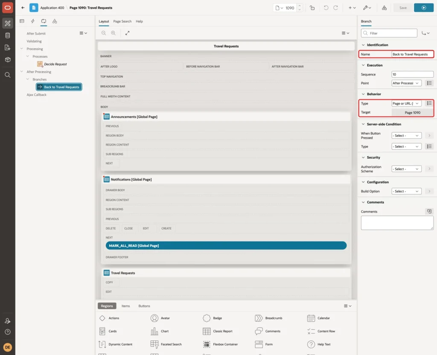Collapse the Security section
The height and width of the screenshot is (355, 437).
[363, 157]
